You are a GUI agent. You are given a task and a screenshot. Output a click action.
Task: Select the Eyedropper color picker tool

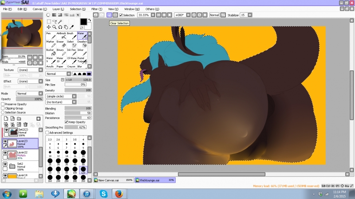[71, 27]
